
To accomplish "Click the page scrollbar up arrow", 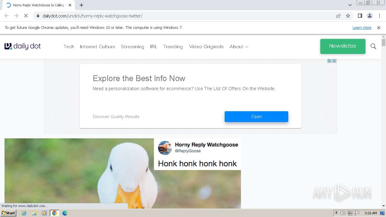I will pos(383,36).
